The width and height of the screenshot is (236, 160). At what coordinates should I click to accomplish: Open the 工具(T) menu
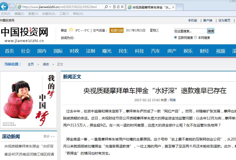click(64, 14)
